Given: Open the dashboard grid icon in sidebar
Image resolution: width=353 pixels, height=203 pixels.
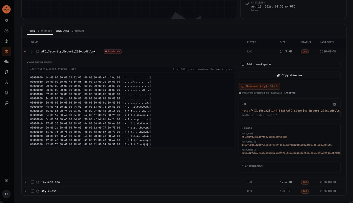Looking at the screenshot, I should [x=6, y=21].
